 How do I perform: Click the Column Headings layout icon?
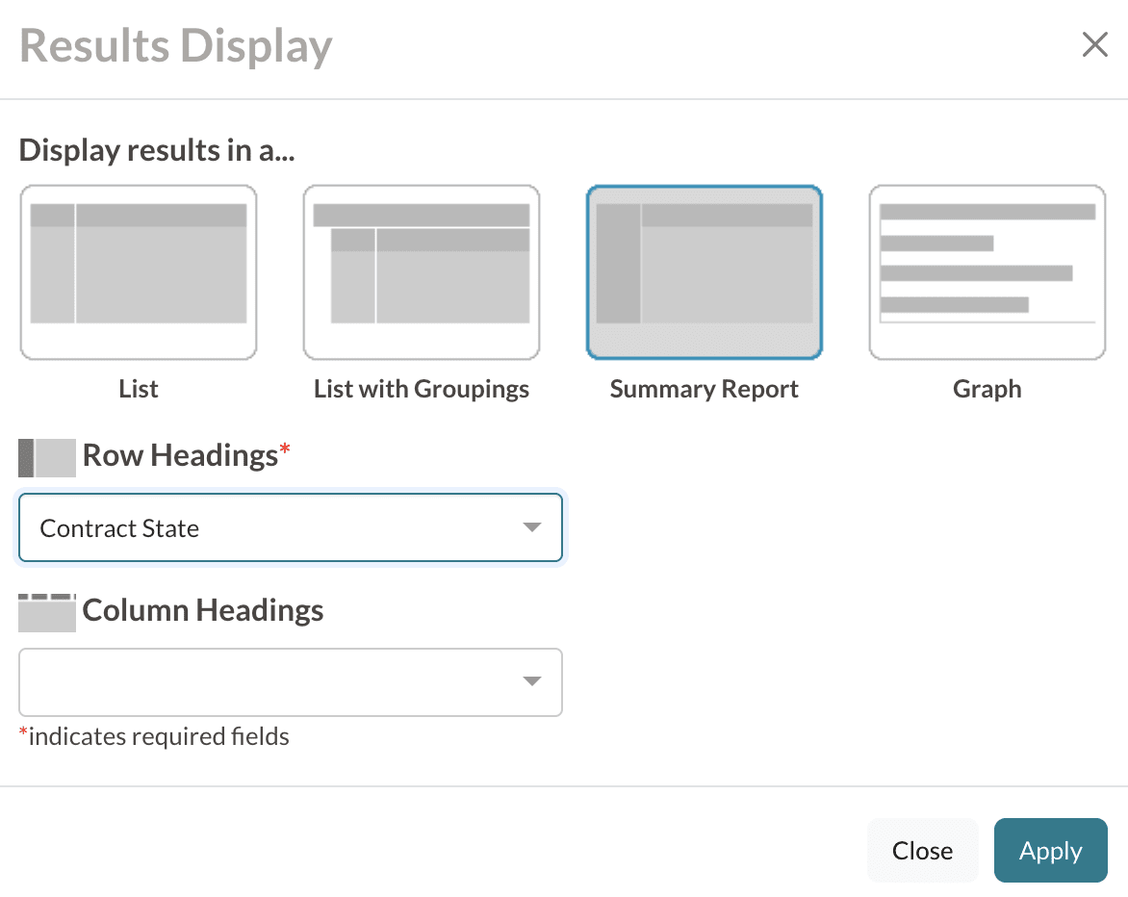pos(46,613)
